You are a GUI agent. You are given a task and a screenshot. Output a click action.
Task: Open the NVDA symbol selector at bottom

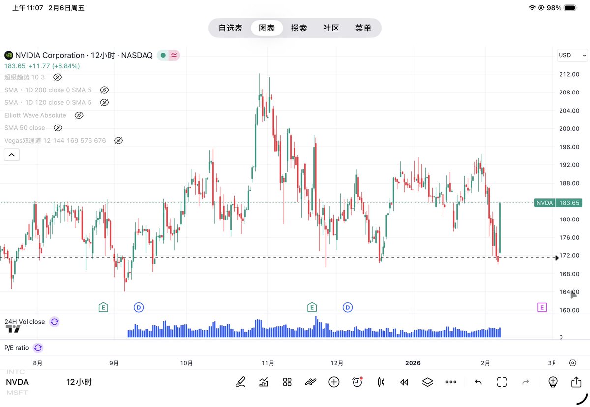pyautogui.click(x=17, y=382)
